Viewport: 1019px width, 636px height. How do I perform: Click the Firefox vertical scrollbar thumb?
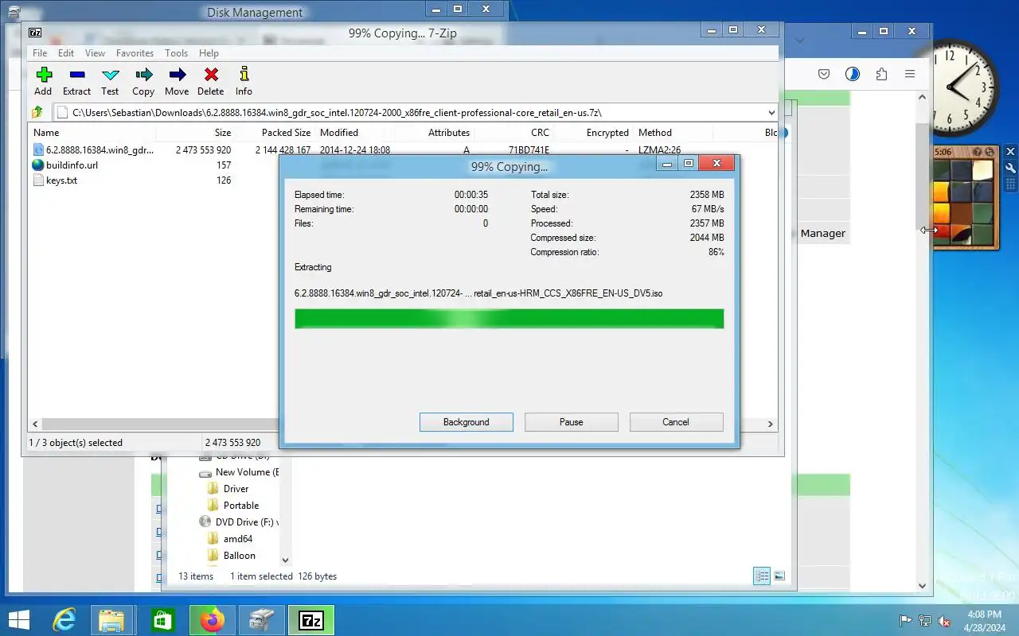coord(923,175)
